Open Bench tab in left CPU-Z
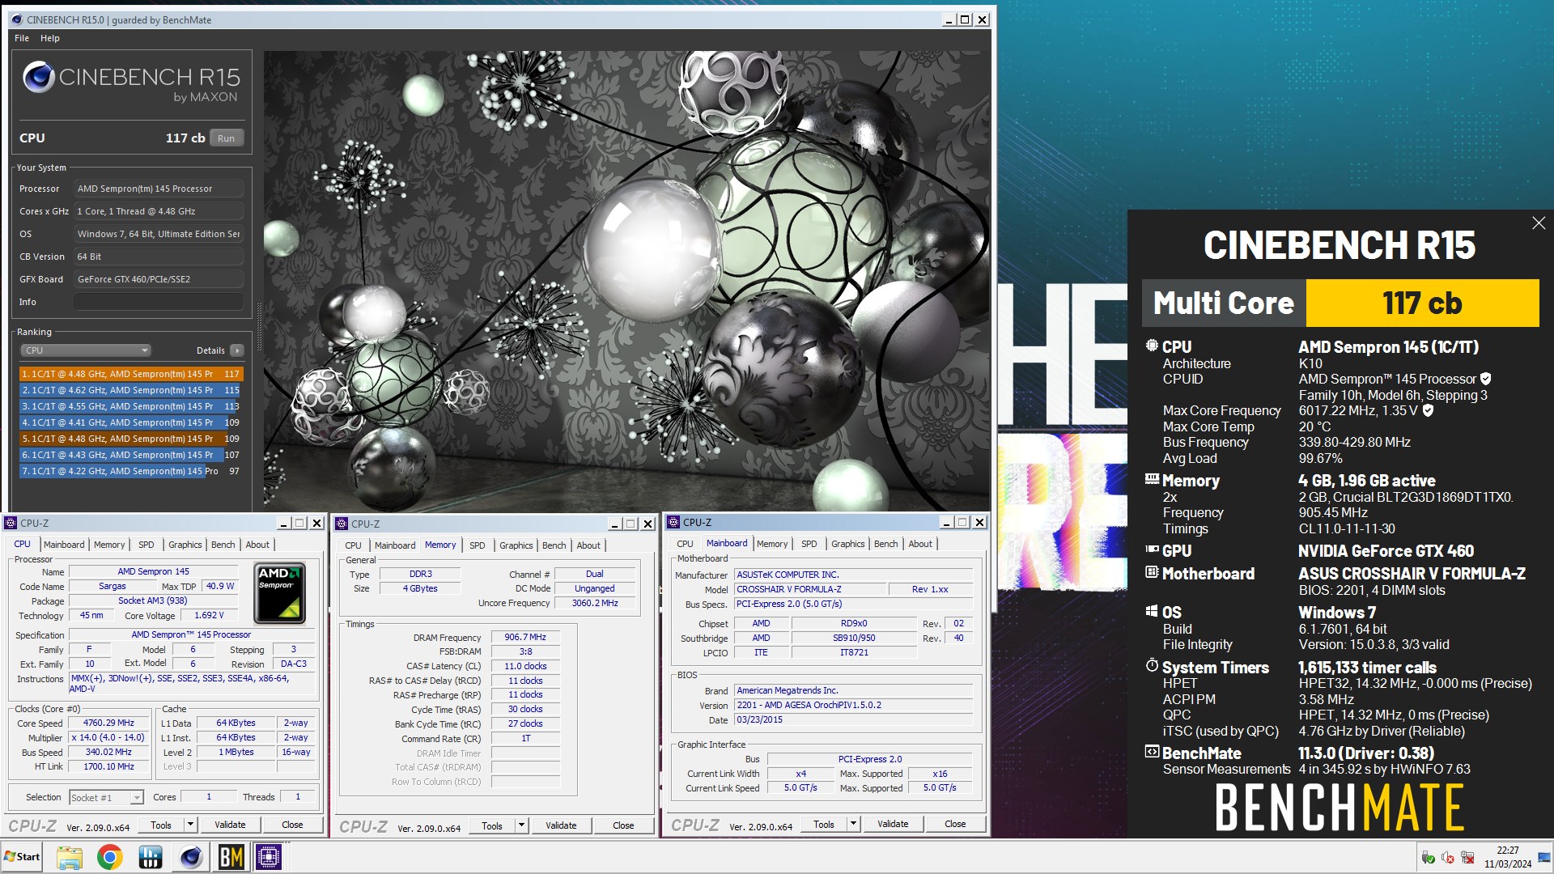This screenshot has width=1554, height=874. pos(223,545)
